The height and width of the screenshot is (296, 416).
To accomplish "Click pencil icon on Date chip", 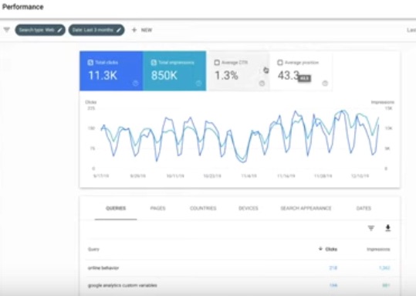I will click(119, 30).
